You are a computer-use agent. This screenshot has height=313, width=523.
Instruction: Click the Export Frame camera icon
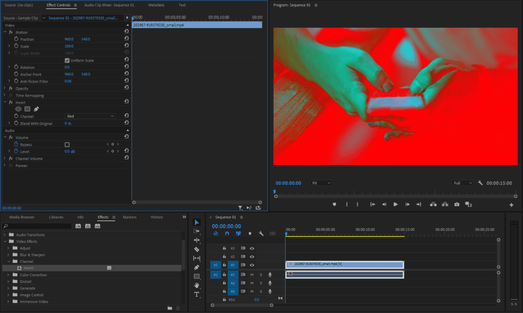(x=457, y=204)
